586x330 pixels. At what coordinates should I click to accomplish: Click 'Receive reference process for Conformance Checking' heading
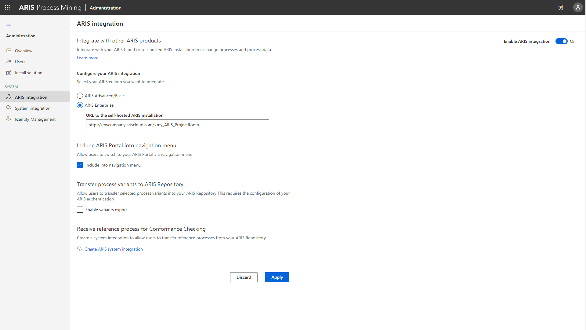(x=141, y=229)
